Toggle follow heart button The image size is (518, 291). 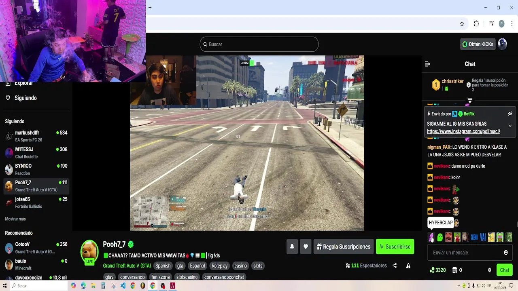pos(306,247)
